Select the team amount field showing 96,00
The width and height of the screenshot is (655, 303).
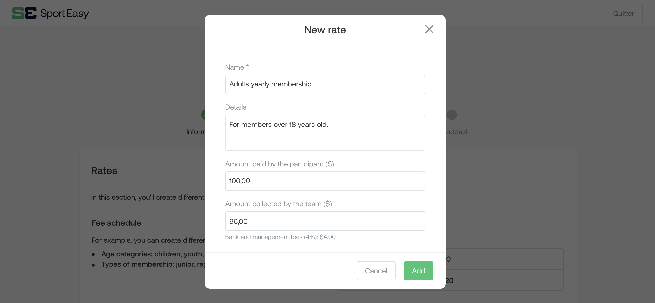325,221
